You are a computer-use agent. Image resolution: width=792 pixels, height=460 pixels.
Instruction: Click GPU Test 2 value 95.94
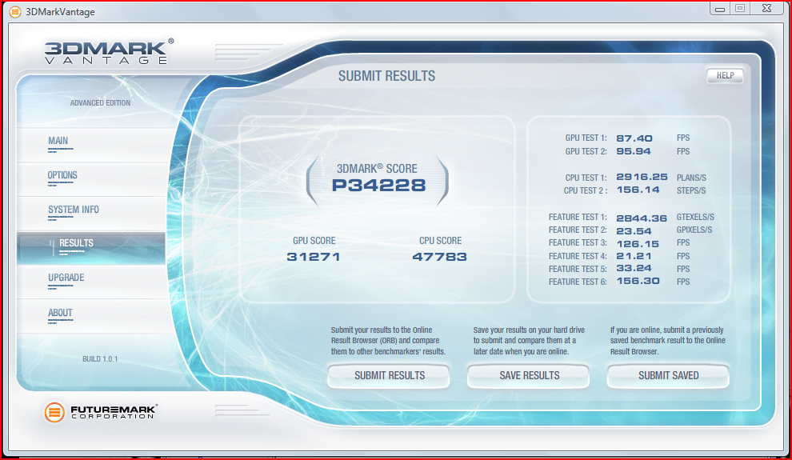click(634, 151)
